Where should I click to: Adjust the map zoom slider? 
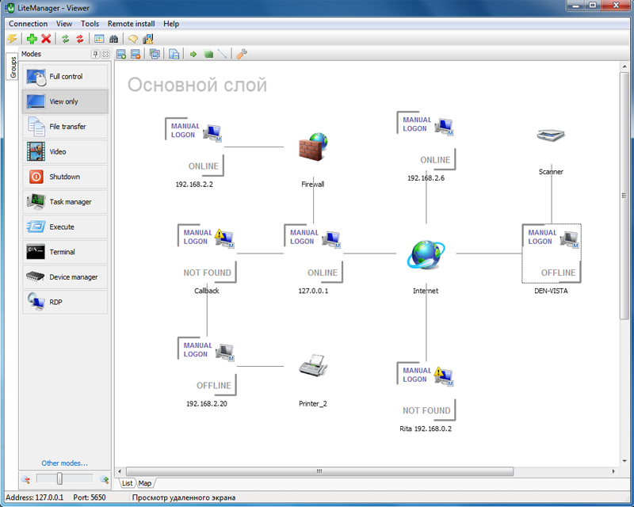(x=59, y=479)
